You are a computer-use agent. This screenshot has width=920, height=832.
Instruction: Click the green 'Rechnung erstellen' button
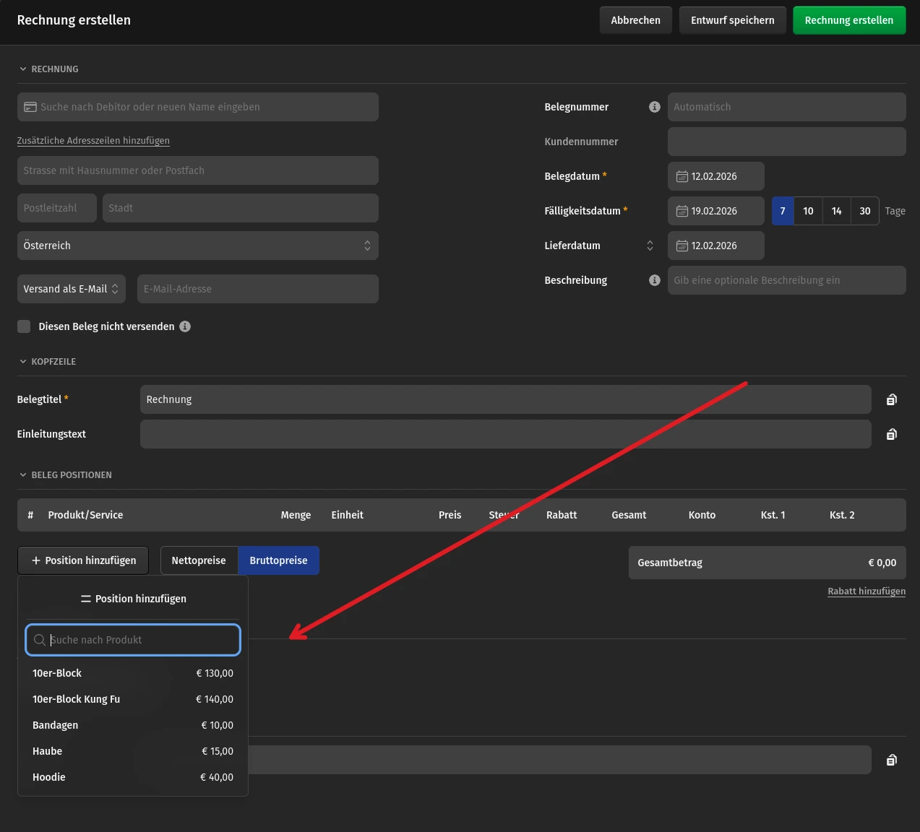pyautogui.click(x=848, y=20)
